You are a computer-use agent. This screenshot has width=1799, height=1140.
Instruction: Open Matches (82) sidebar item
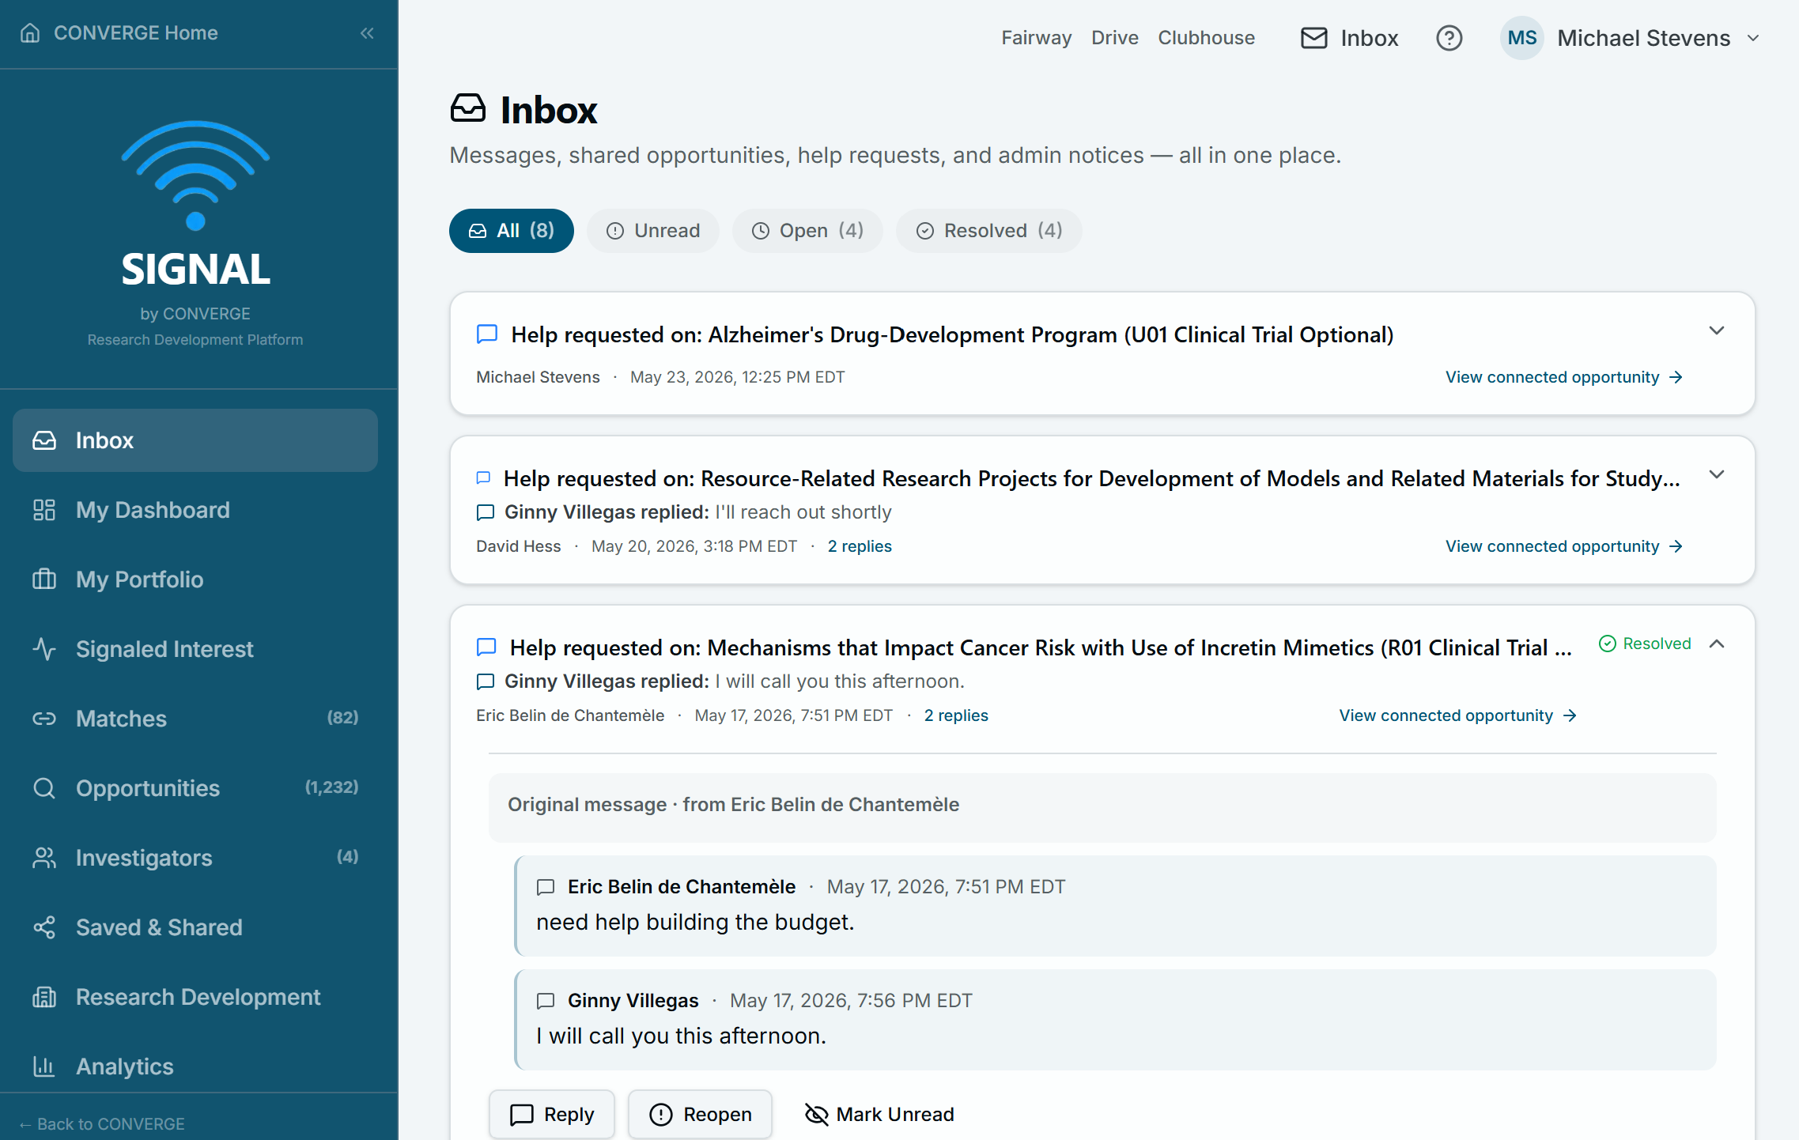pyautogui.click(x=195, y=719)
